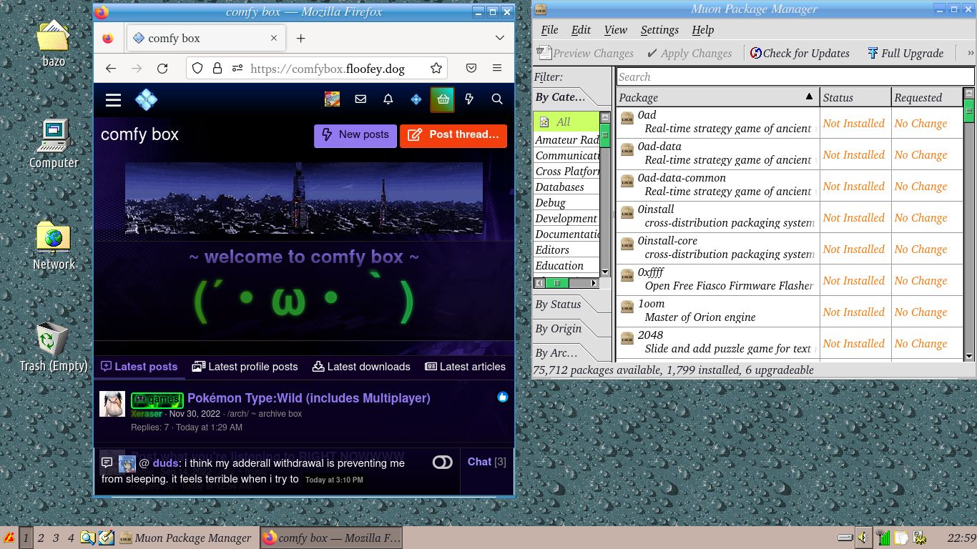Expand Muon toolbar overflow chevron
The width and height of the screenshot is (977, 549).
tap(970, 53)
